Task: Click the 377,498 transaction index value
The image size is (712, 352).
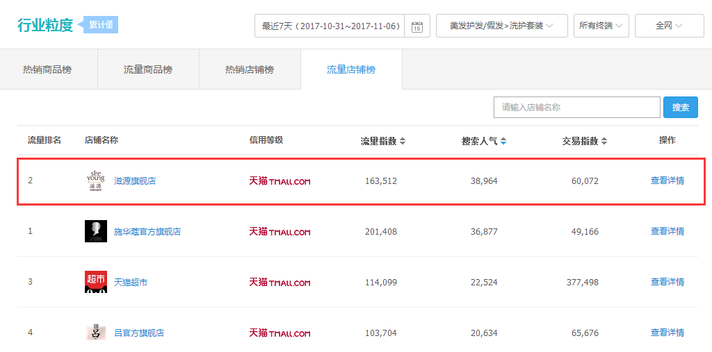Action: click(x=583, y=282)
